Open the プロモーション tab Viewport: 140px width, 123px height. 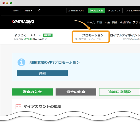point(91,37)
